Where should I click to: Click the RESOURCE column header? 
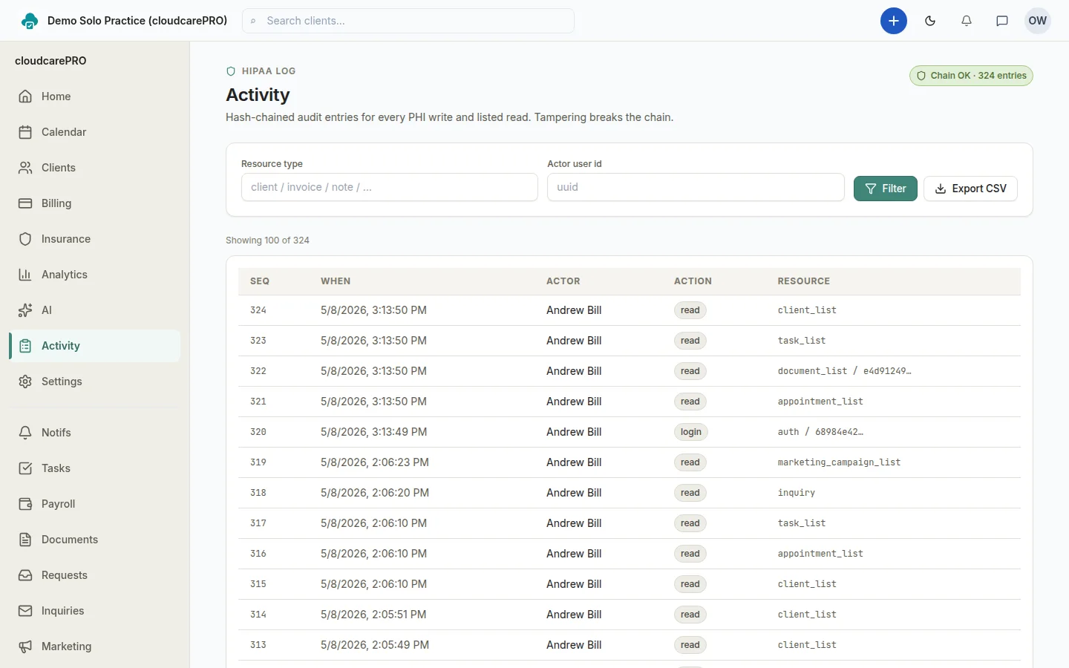point(804,281)
